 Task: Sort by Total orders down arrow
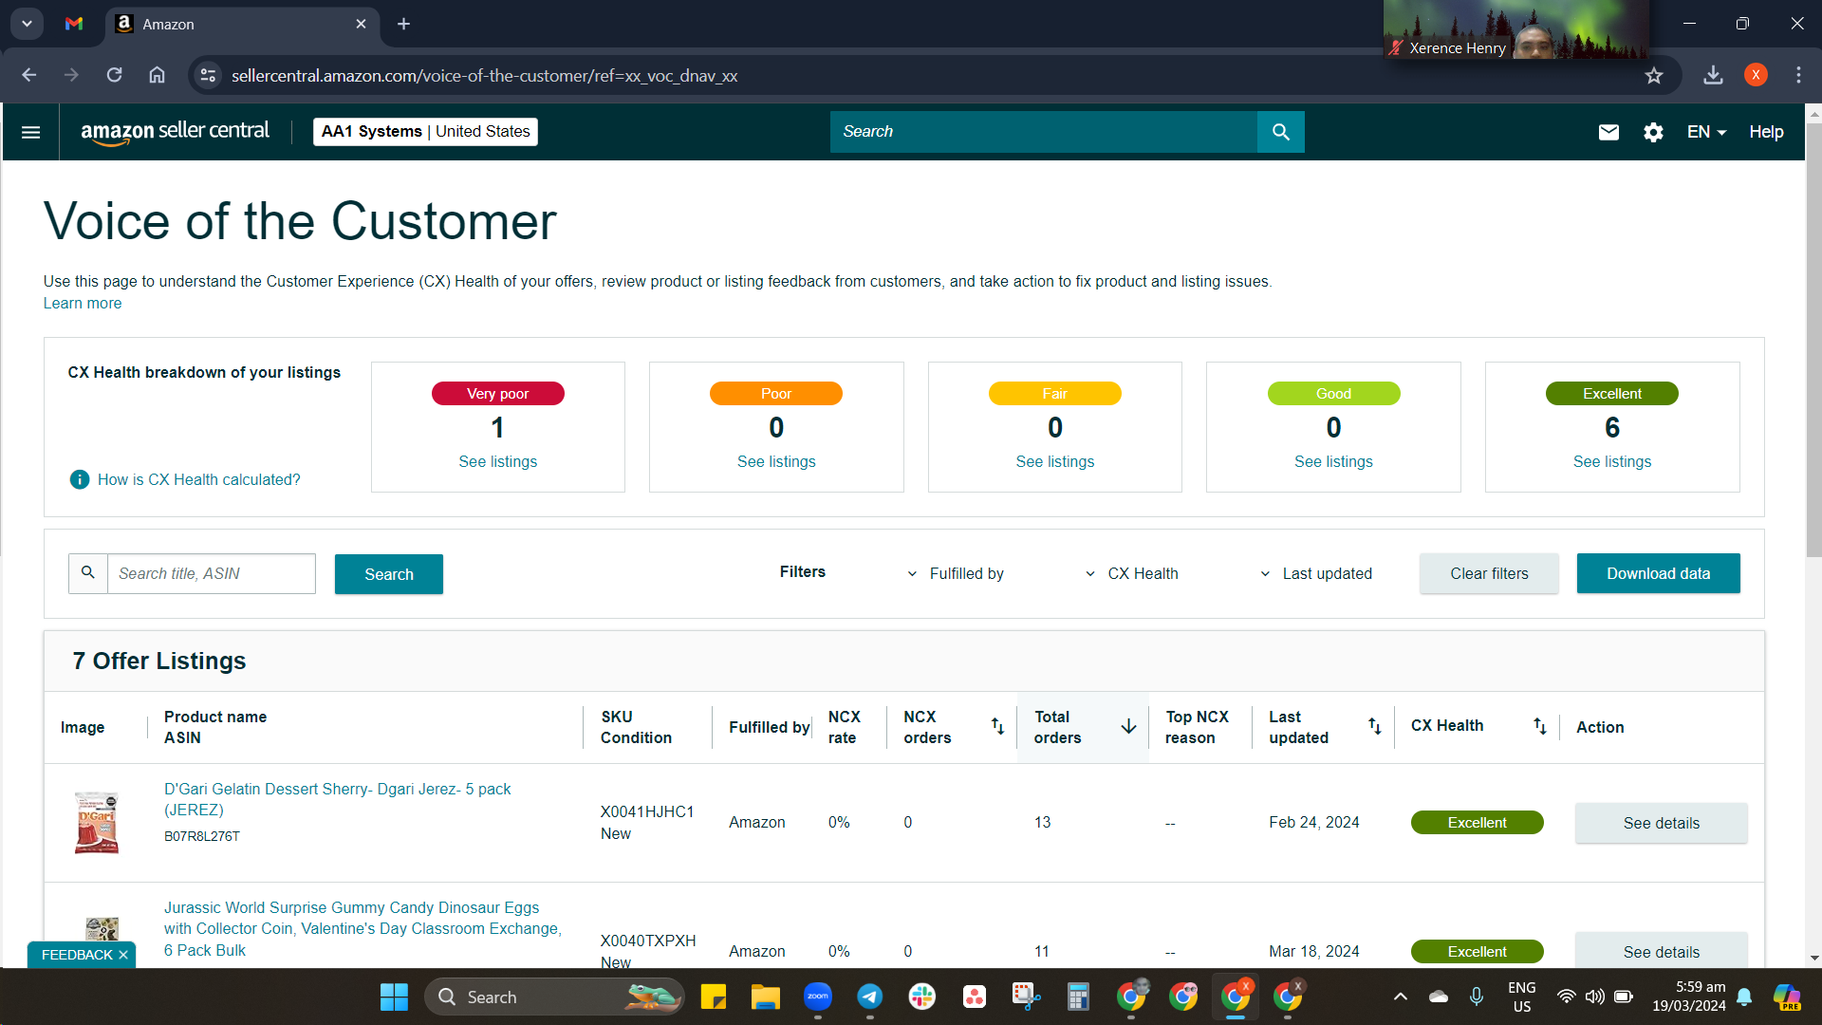(1128, 726)
